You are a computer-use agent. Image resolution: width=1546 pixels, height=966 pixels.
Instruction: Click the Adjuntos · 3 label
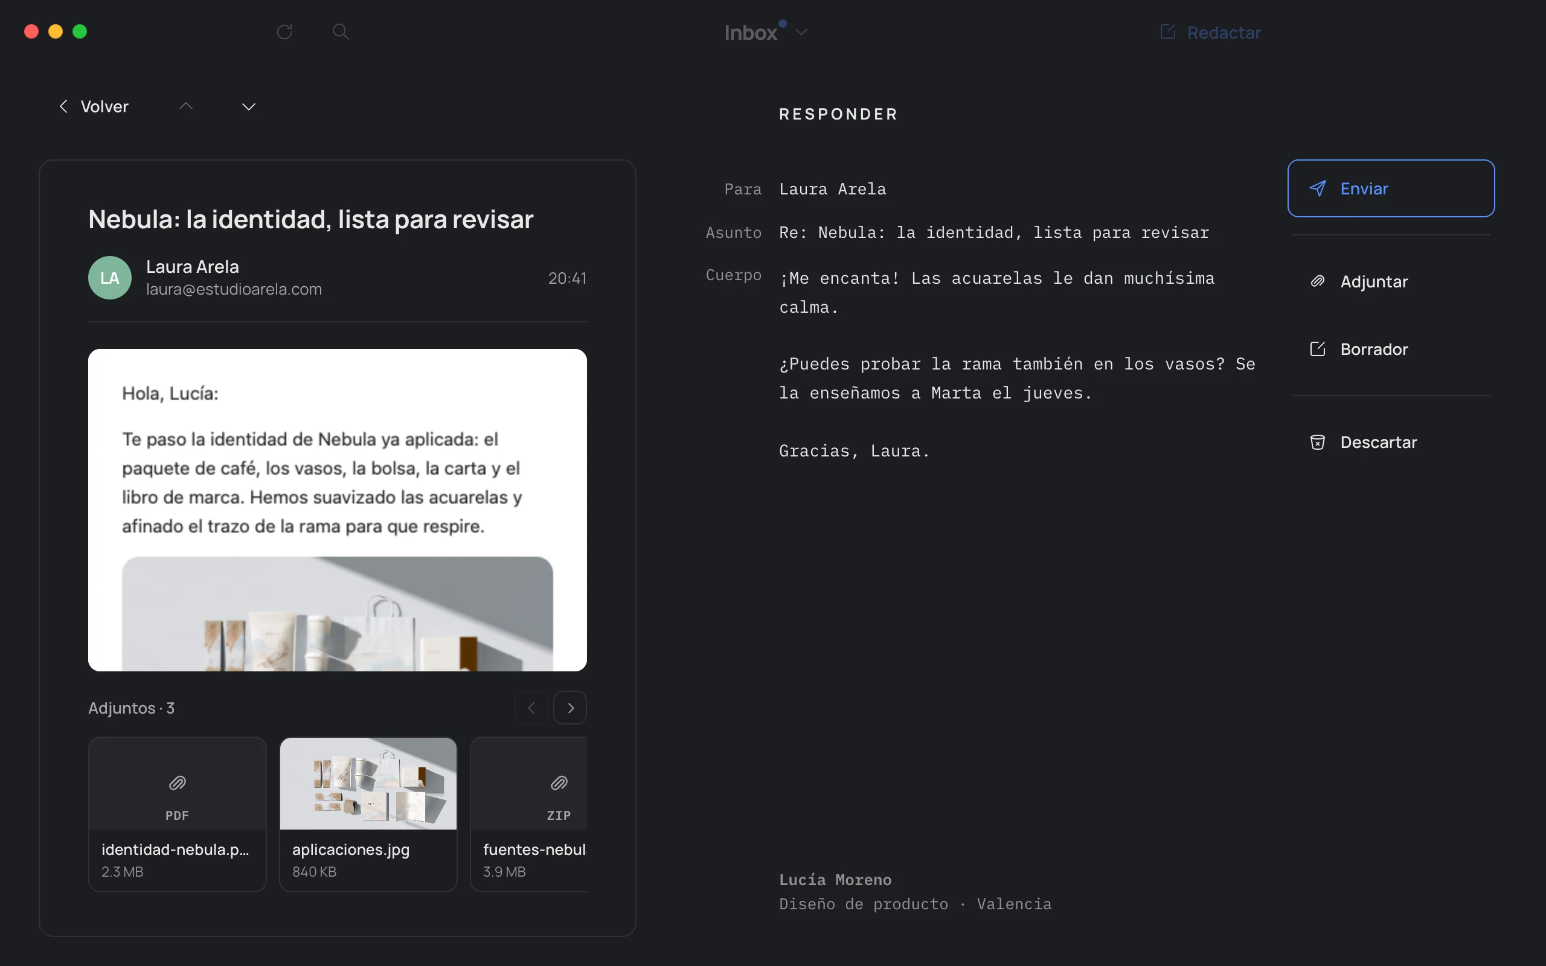tap(132, 708)
